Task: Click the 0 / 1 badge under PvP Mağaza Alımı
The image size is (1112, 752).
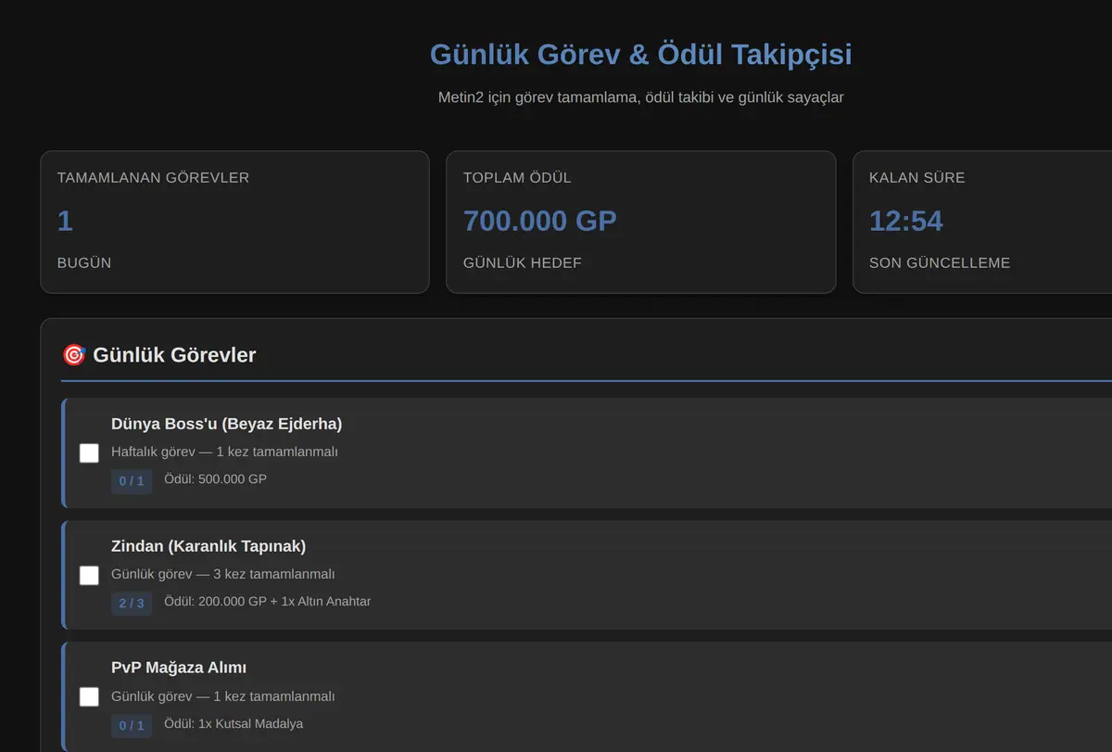Action: [132, 725]
